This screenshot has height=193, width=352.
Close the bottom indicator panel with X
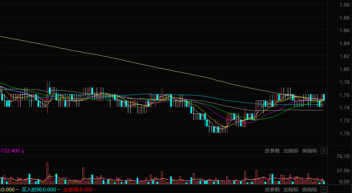click(324, 190)
